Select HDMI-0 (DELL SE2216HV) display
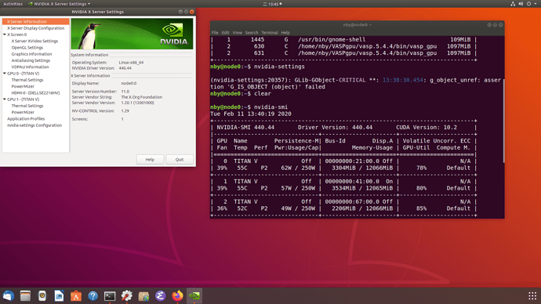541x304 pixels. pos(35,92)
